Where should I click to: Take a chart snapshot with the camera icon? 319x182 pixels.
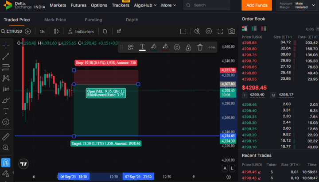point(232,31)
